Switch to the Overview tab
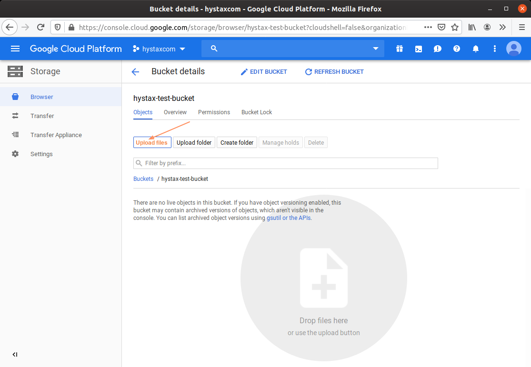531x367 pixels. point(175,112)
